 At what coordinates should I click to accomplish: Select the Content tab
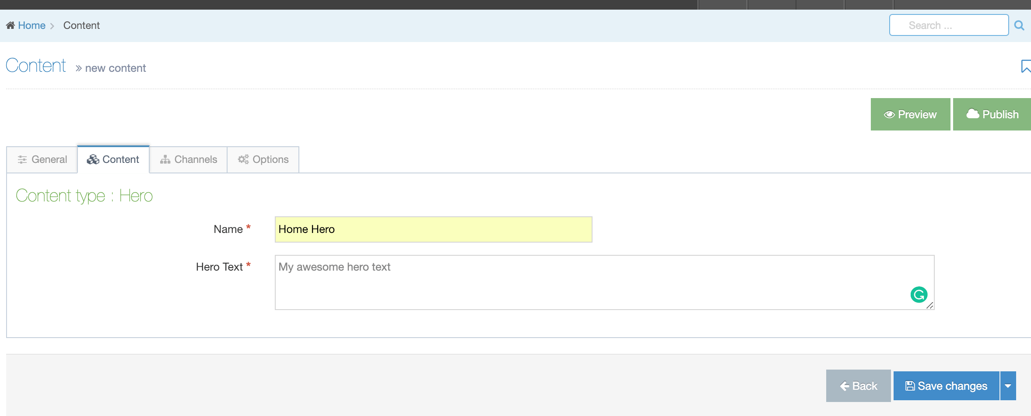[113, 159]
